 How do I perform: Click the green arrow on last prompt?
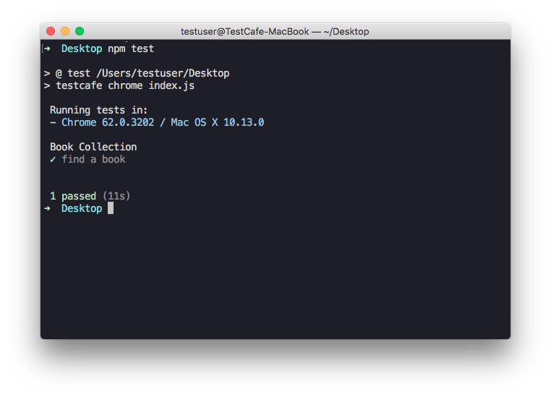47,208
